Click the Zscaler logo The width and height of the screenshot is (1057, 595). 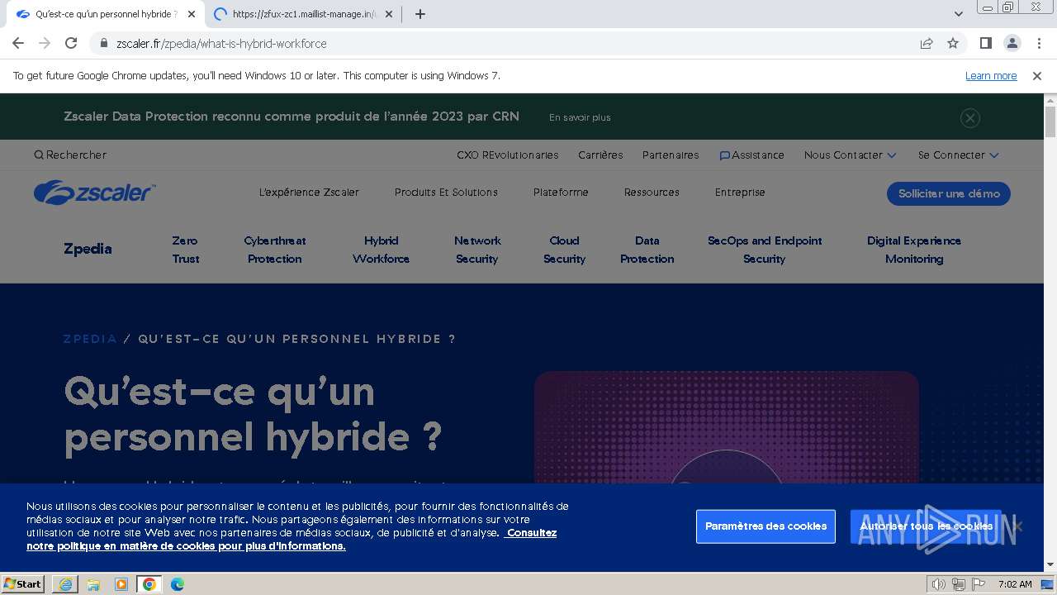point(94,193)
